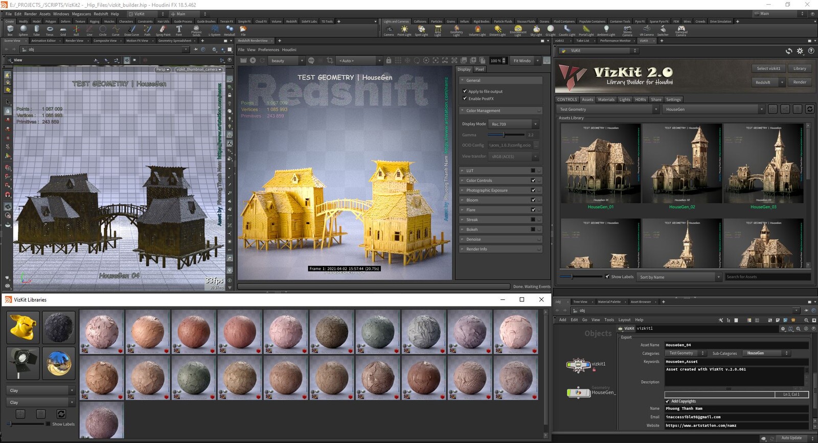Add an Ambient Light from the shelf
Image resolution: width=818 pixels, height=443 pixels.
click(x=606, y=31)
